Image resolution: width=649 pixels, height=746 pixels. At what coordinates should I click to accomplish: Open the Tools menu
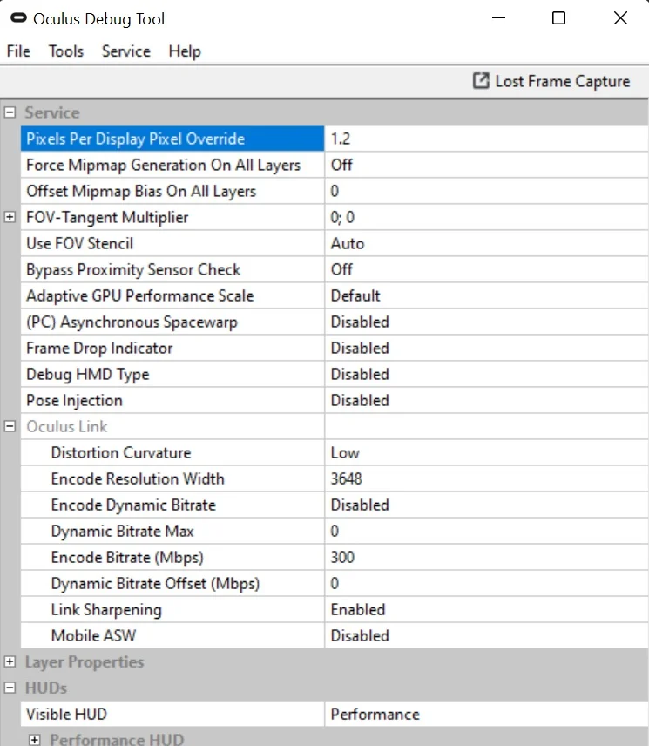66,51
